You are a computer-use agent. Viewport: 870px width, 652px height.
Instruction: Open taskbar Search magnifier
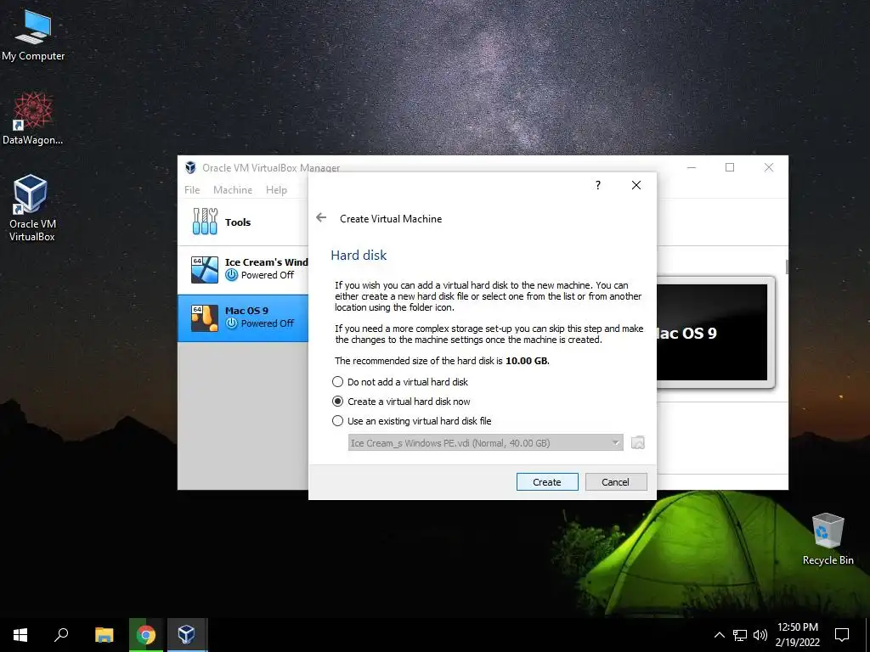(61, 635)
